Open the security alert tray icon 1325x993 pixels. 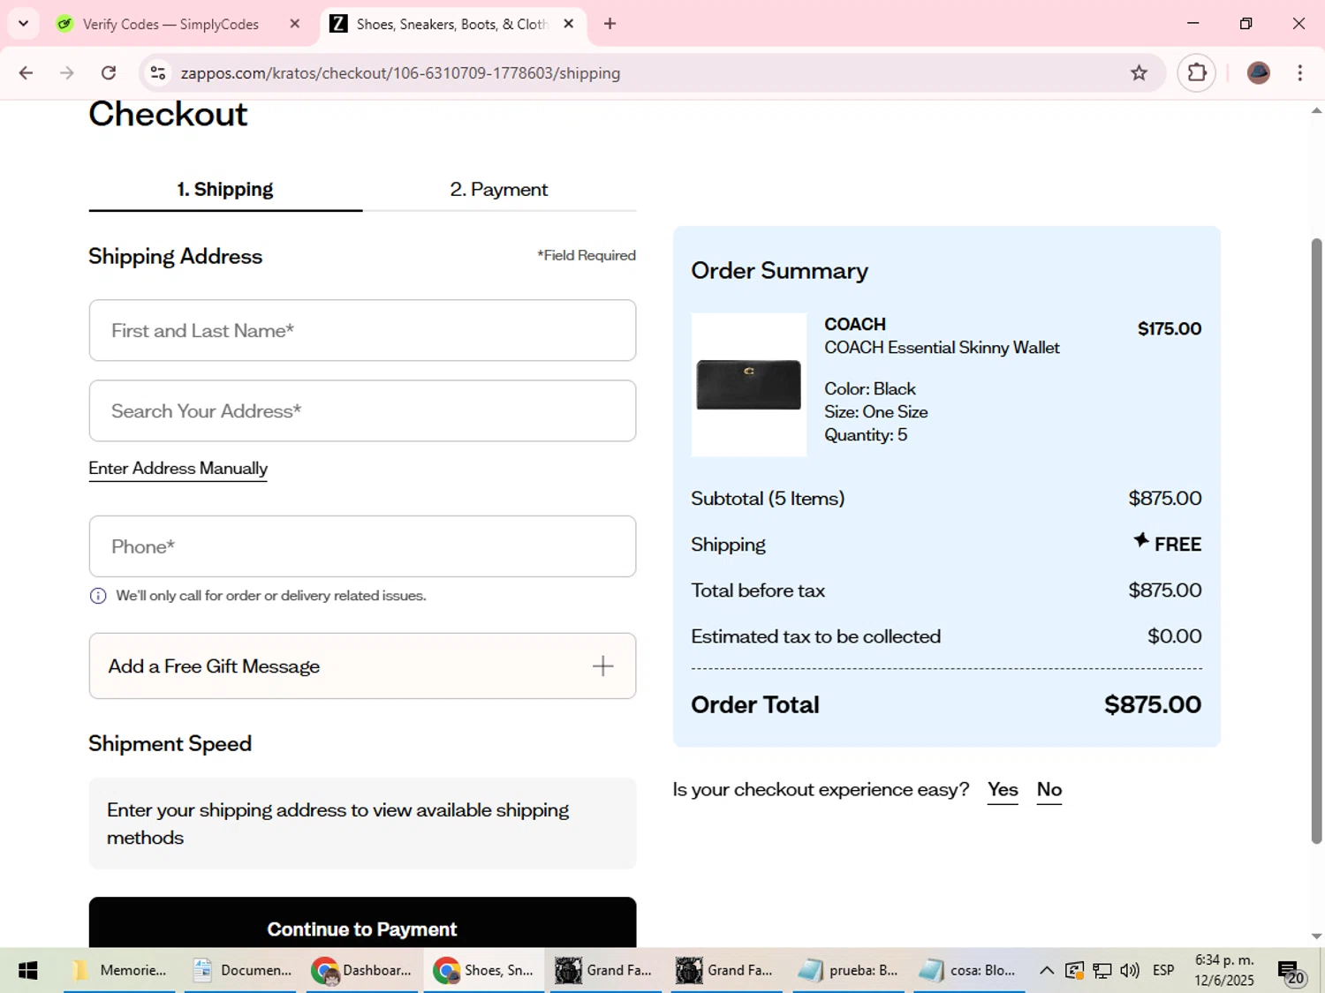1074,971
